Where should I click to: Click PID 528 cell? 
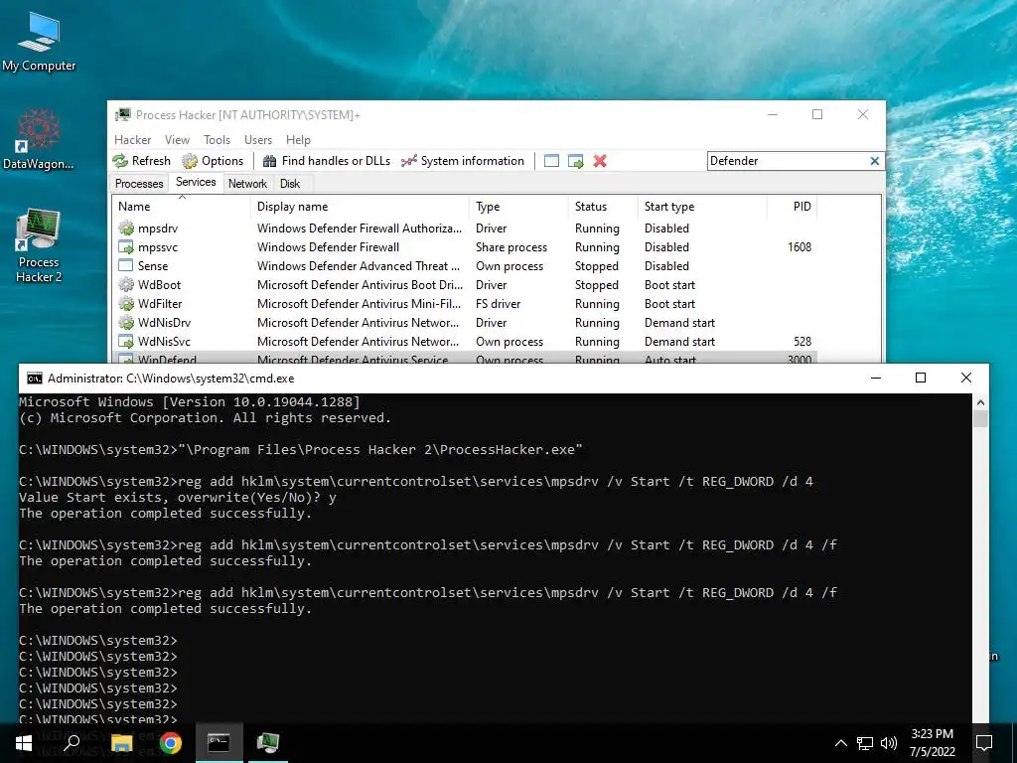pyautogui.click(x=802, y=342)
